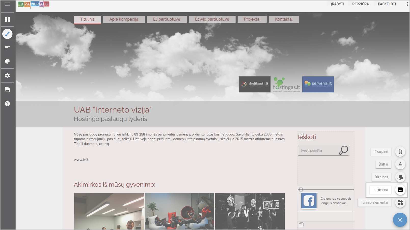Open the Dizainas swatches icon
410x230 pixels.
tap(400, 177)
